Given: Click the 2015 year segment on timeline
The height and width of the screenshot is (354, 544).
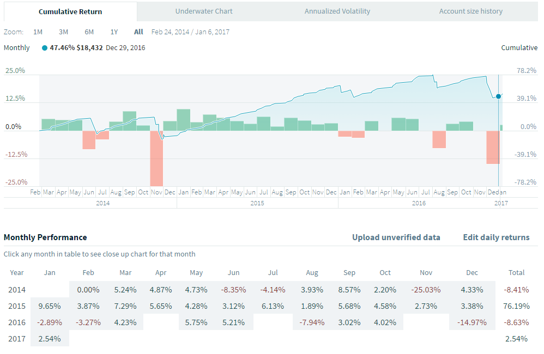Looking at the screenshot, I should 257,203.
